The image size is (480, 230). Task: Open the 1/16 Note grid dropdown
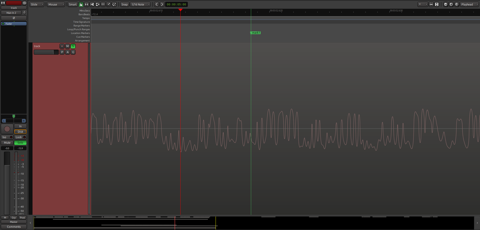(140, 4)
